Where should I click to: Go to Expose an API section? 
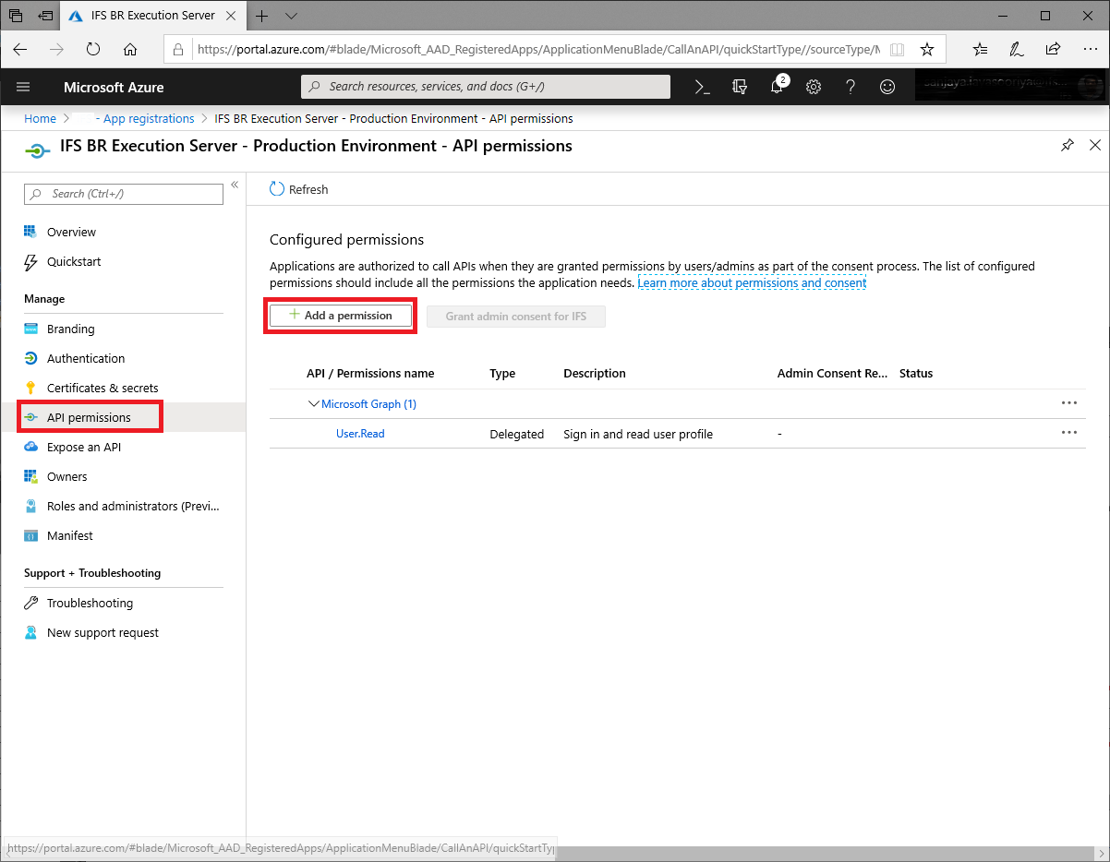(84, 447)
